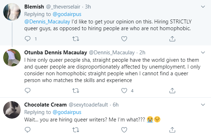Open more options on Dennis Macaulay's tweet
The image size is (211, 136).
click(203, 53)
